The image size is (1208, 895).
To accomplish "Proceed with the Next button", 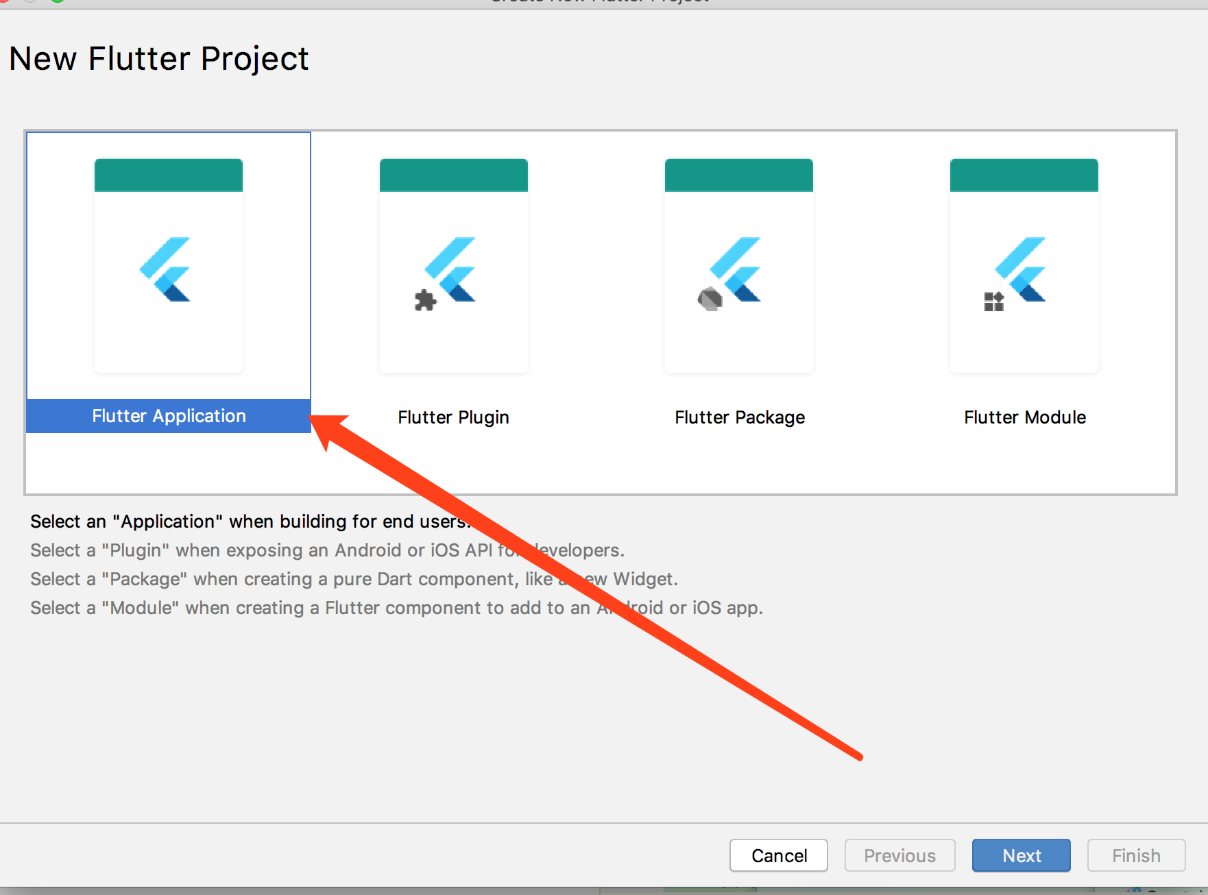I will (x=1022, y=855).
